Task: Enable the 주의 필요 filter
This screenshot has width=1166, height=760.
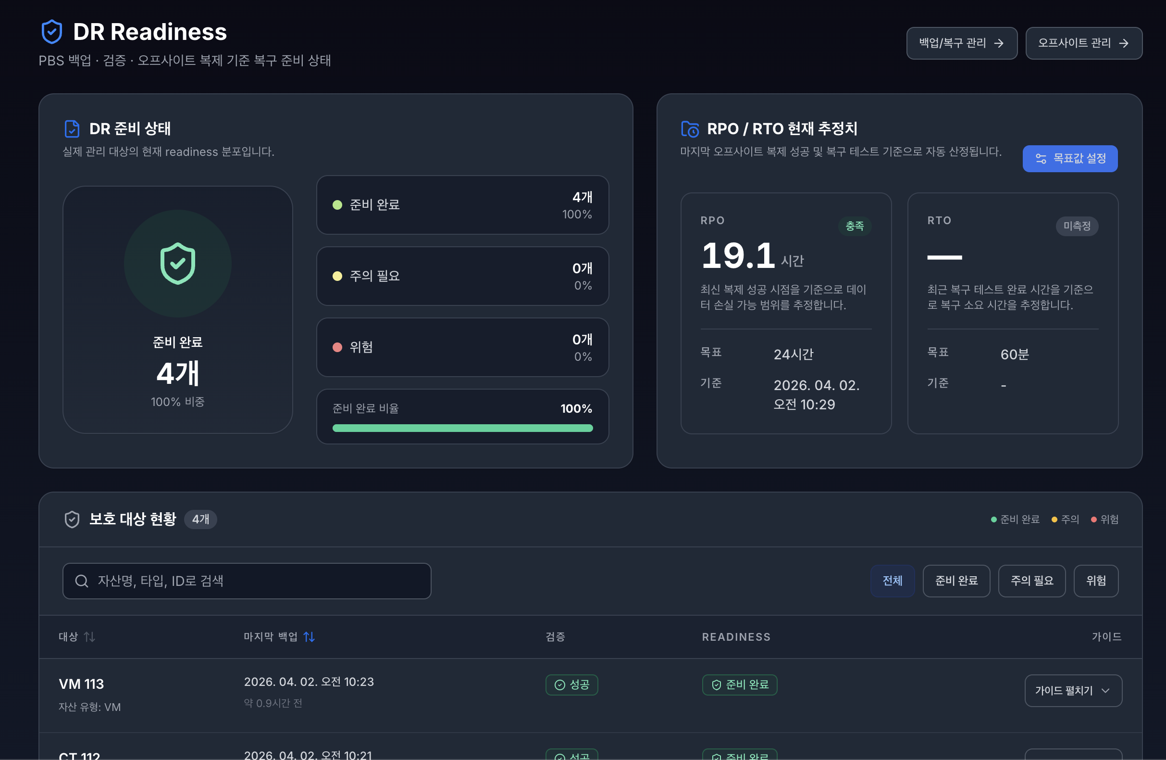Action: click(1032, 581)
